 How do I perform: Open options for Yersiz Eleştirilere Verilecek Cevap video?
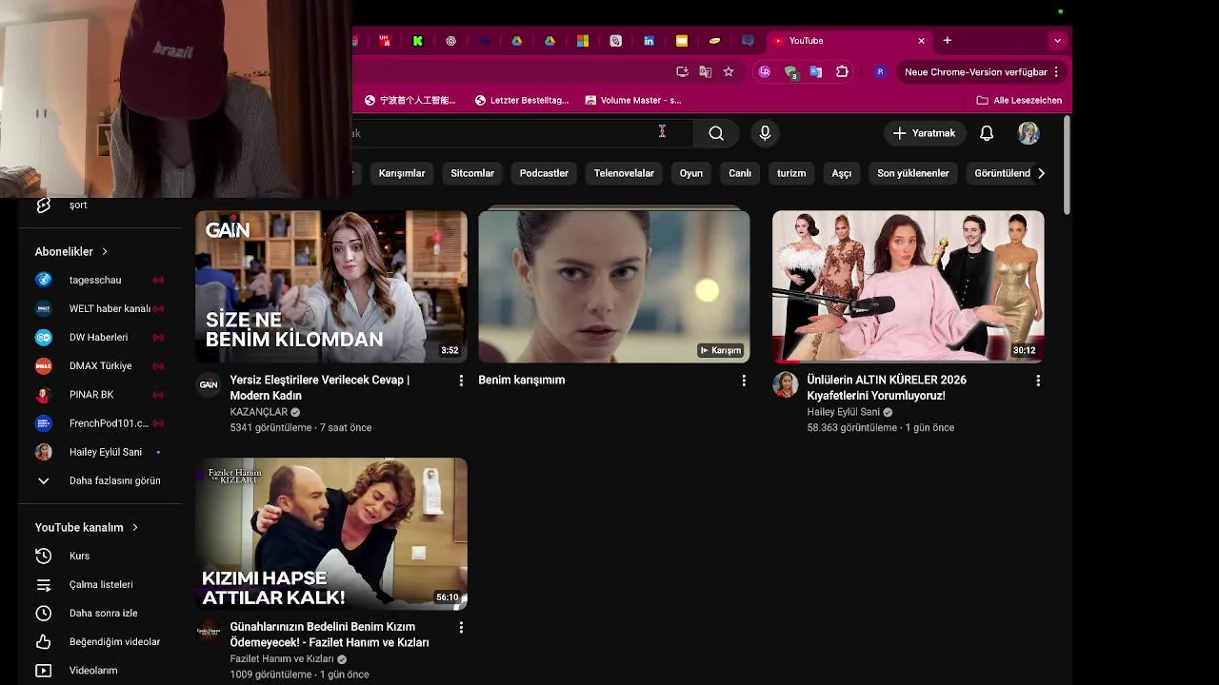pos(461,381)
